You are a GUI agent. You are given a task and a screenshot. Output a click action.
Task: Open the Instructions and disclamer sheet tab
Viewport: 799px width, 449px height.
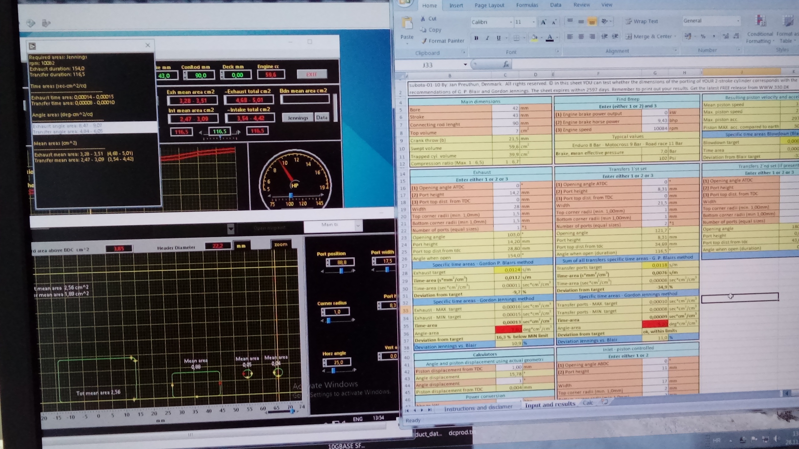478,408
